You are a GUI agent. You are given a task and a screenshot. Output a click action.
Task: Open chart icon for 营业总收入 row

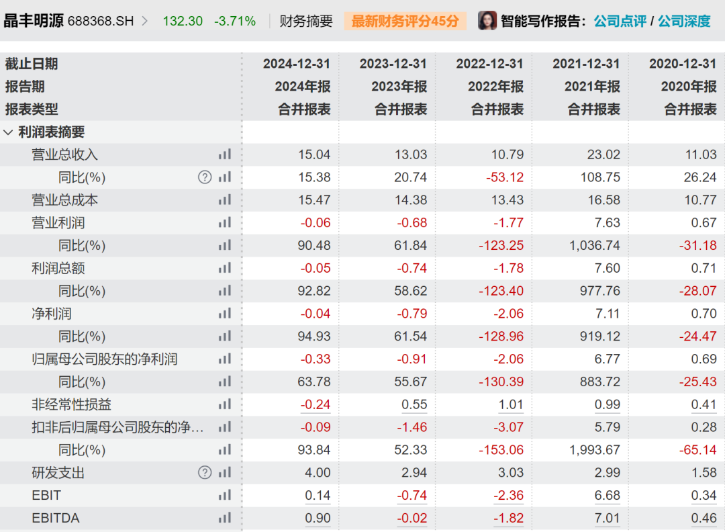click(225, 154)
